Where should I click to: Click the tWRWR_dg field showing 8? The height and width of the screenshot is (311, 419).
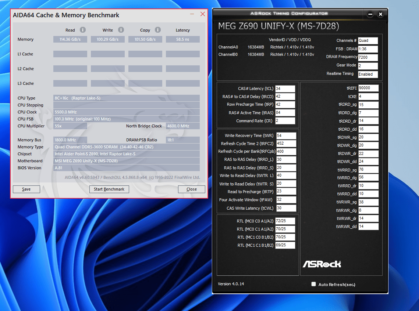368,210
